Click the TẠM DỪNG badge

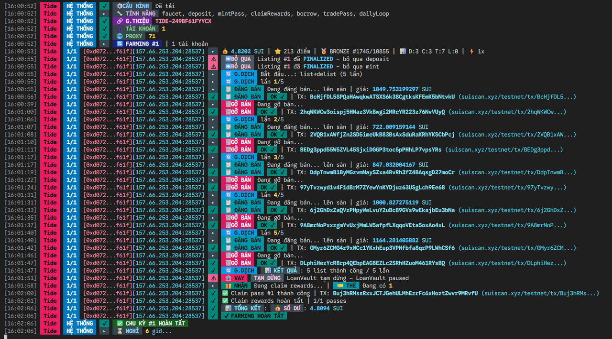coord(267,278)
